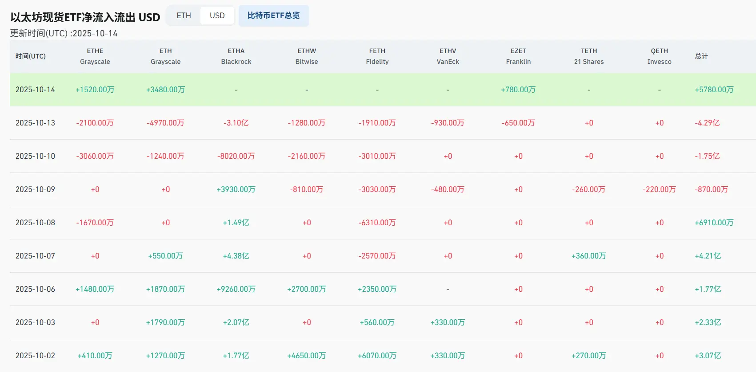Click the +5780.00万 total for 2025-10-14
This screenshot has width=756, height=372.
click(x=714, y=90)
